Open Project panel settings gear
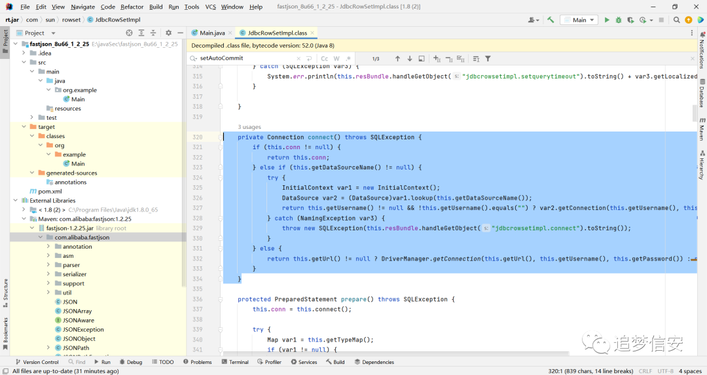This screenshot has height=375, width=707. (169, 33)
